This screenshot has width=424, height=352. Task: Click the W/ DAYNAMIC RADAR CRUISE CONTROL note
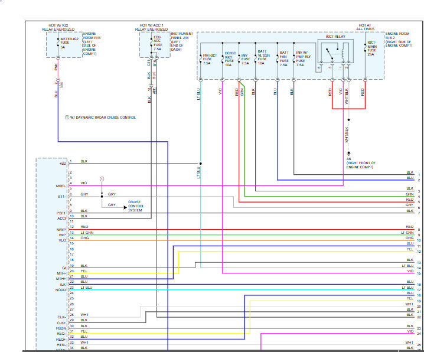(x=100, y=118)
